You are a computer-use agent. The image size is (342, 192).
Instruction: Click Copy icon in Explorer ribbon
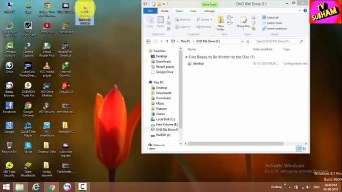150,22
